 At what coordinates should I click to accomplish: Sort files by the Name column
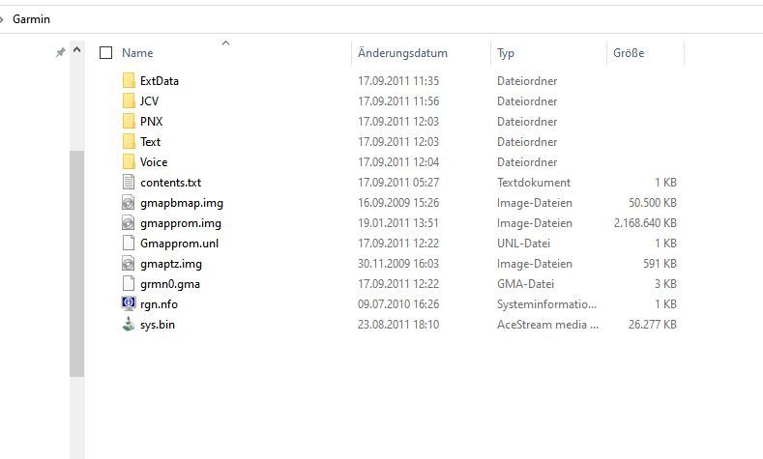[x=137, y=53]
